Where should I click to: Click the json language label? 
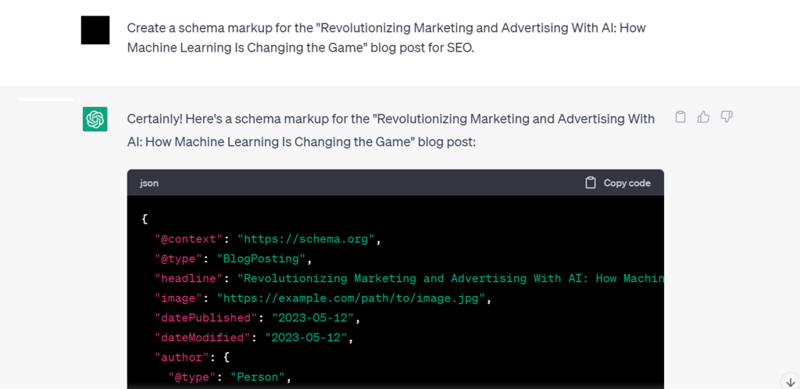(149, 183)
